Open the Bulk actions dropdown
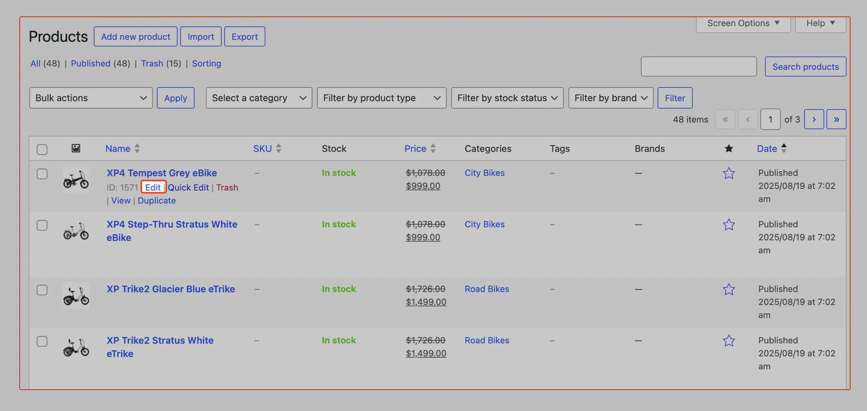This screenshot has width=867, height=411. click(91, 98)
